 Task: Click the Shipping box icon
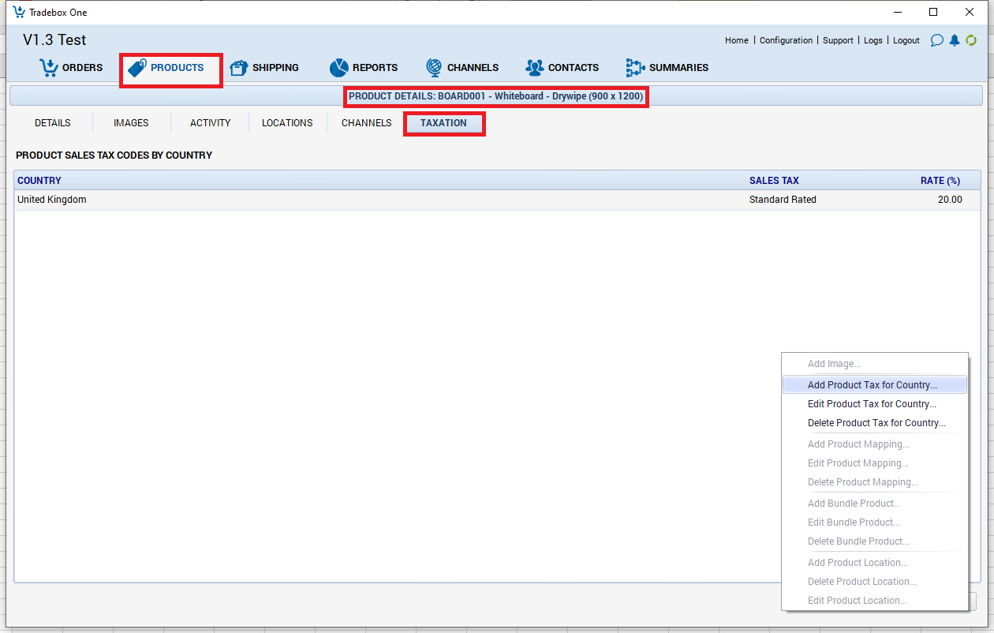(239, 68)
